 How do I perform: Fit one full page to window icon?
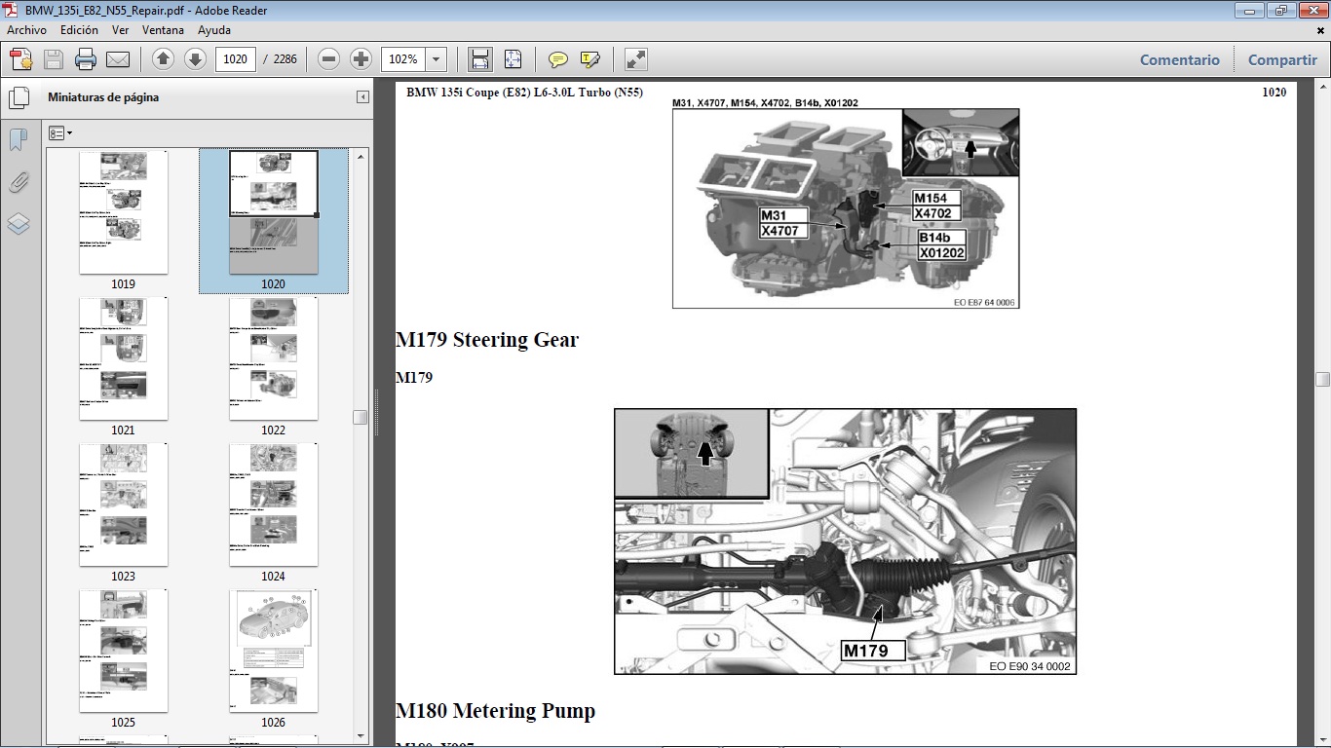pyautogui.click(x=513, y=59)
